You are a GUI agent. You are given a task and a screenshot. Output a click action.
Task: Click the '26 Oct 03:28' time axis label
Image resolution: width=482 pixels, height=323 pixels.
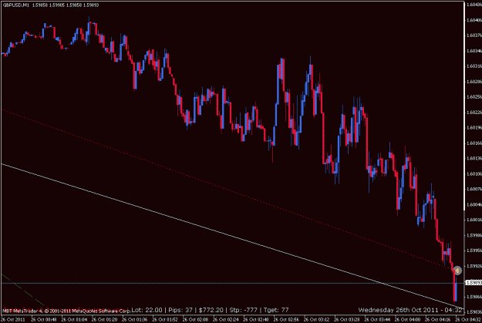pos(346,320)
